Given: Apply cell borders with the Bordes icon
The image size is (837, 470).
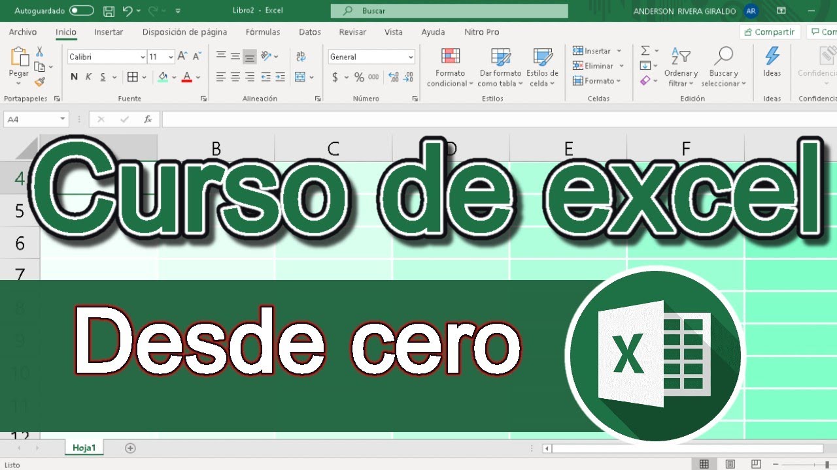Looking at the screenshot, I should click(x=133, y=77).
